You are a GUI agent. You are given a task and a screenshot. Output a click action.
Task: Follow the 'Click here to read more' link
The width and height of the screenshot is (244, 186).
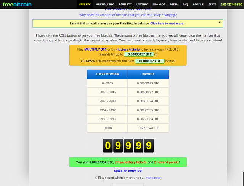tap(167, 24)
